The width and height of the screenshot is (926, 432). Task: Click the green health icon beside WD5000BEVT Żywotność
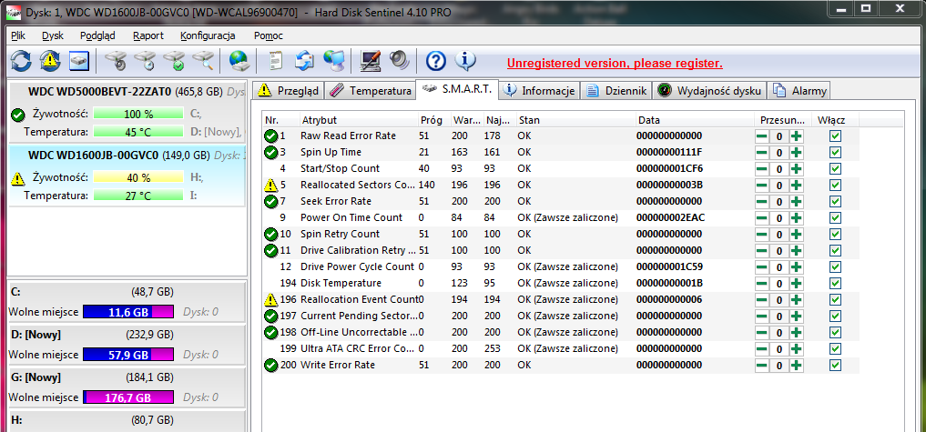[x=17, y=115]
